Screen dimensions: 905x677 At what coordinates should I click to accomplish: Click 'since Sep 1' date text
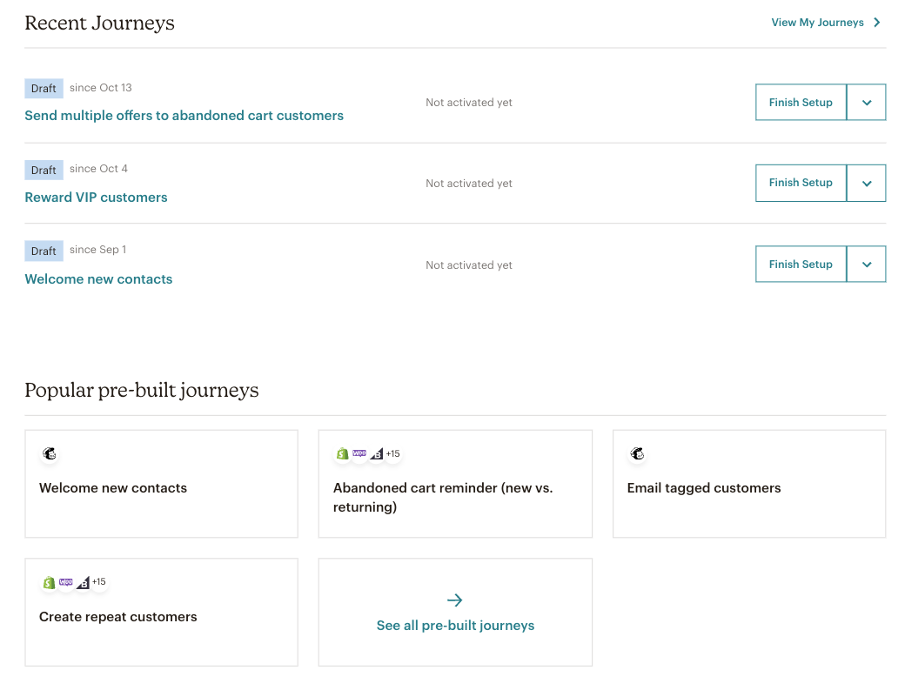coord(97,250)
